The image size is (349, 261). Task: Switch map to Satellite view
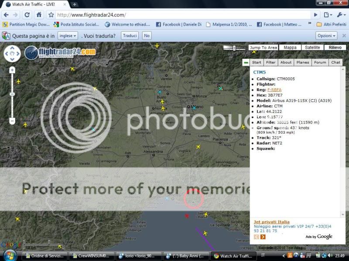[312, 47]
